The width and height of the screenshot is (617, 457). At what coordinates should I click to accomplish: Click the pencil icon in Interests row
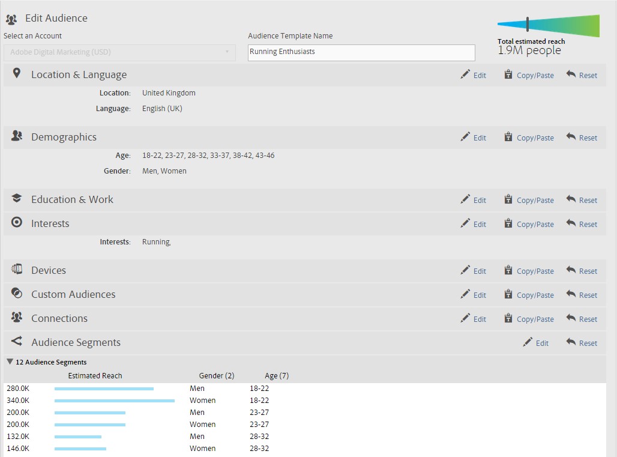pos(465,223)
